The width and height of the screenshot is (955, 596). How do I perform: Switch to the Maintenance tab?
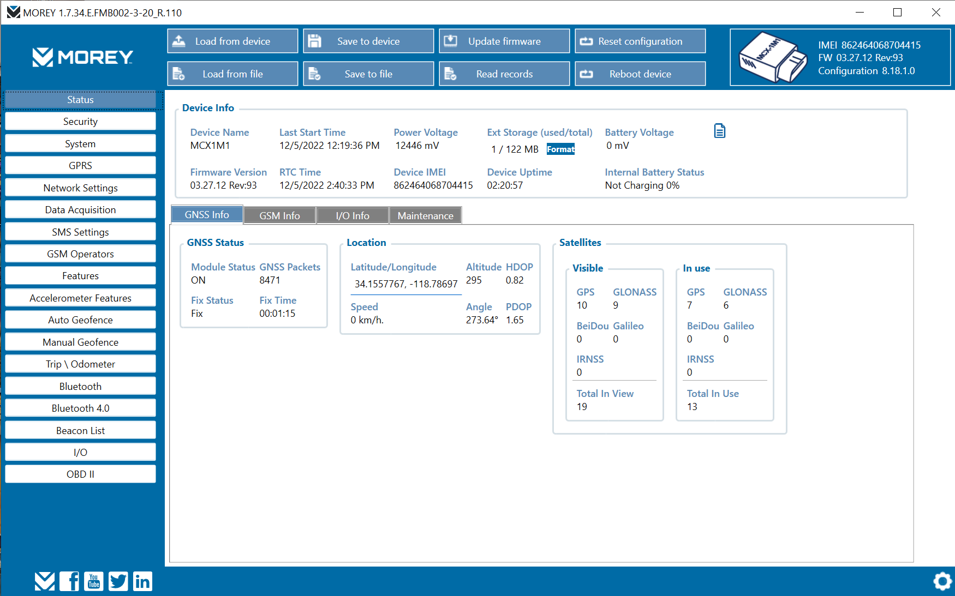(x=426, y=216)
